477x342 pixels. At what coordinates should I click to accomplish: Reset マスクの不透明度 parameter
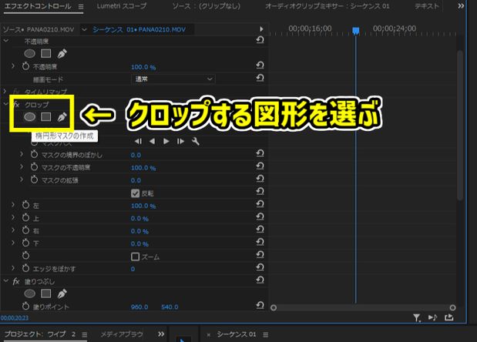tap(260, 166)
